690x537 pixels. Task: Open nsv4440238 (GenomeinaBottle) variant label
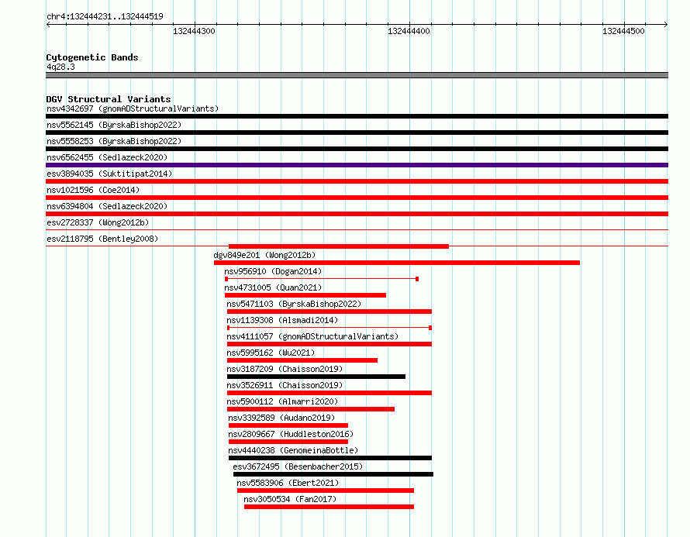click(293, 450)
